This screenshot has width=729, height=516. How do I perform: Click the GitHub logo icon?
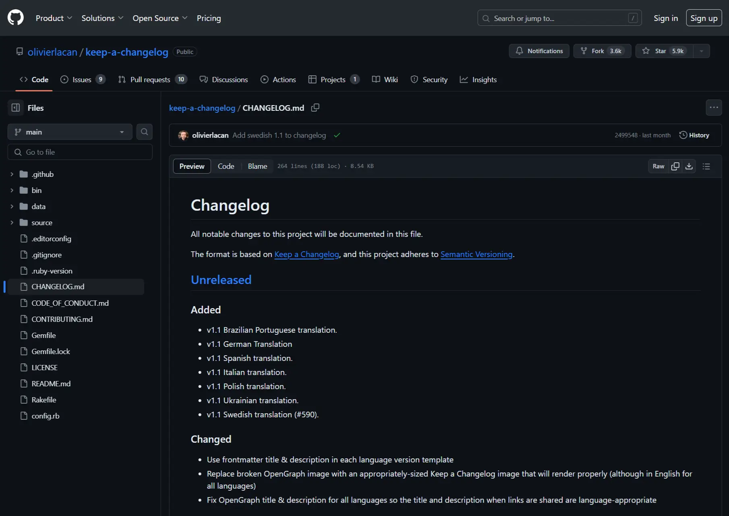(x=15, y=17)
